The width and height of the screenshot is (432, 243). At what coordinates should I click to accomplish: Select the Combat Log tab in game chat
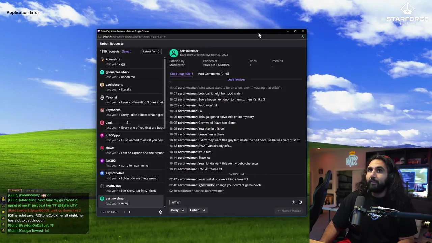click(x=32, y=191)
